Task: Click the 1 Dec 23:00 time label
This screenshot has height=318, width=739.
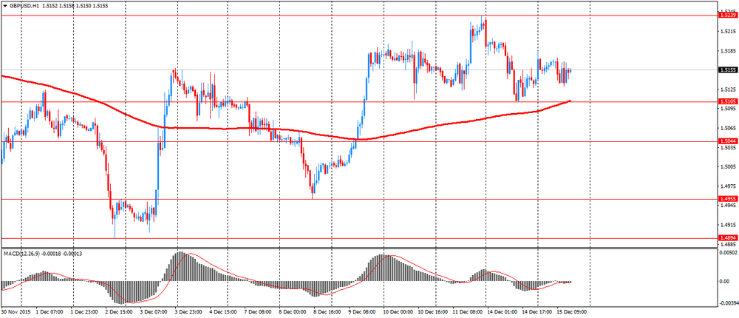Action: click(84, 312)
